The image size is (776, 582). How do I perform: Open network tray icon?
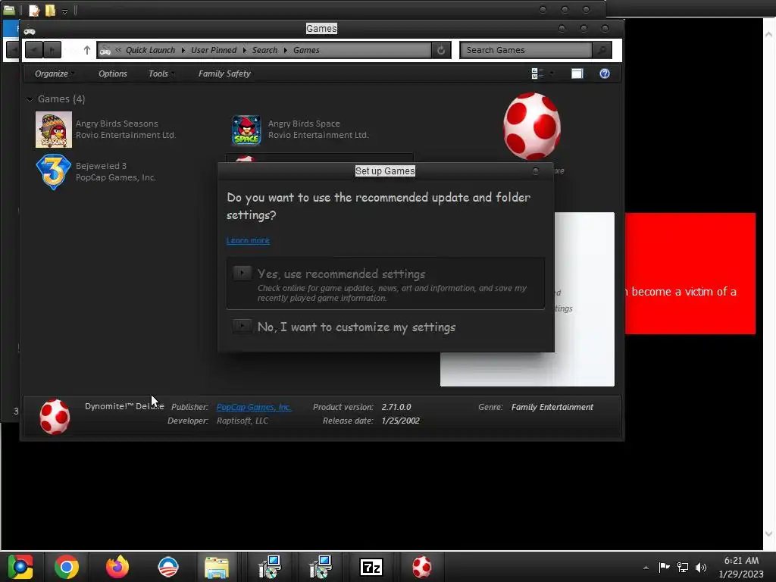[x=683, y=567]
